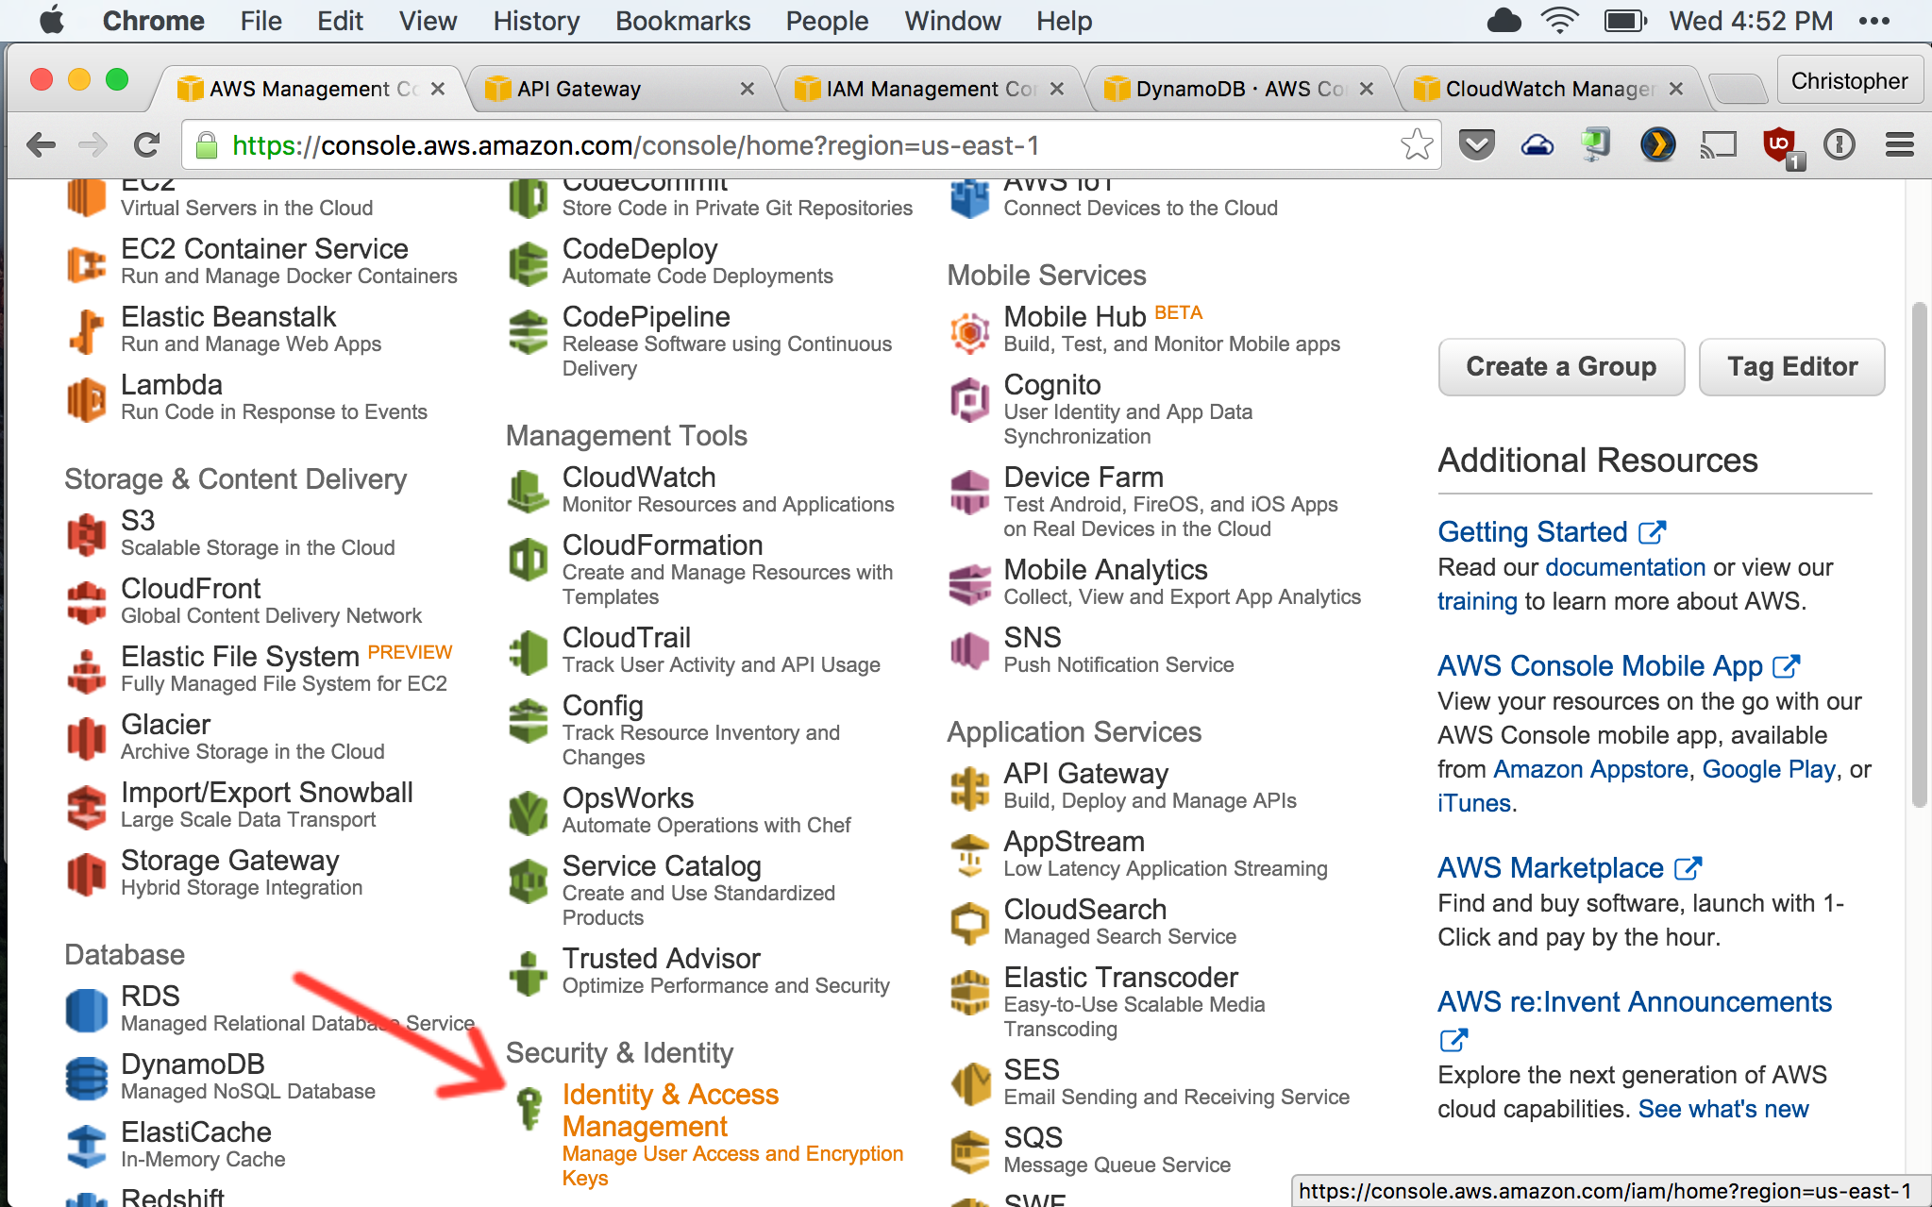1932x1207 pixels.
Task: Click the Cognito service icon
Action: click(969, 399)
